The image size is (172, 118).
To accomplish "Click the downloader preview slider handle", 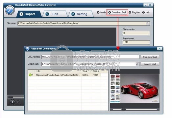I will [124, 109].
